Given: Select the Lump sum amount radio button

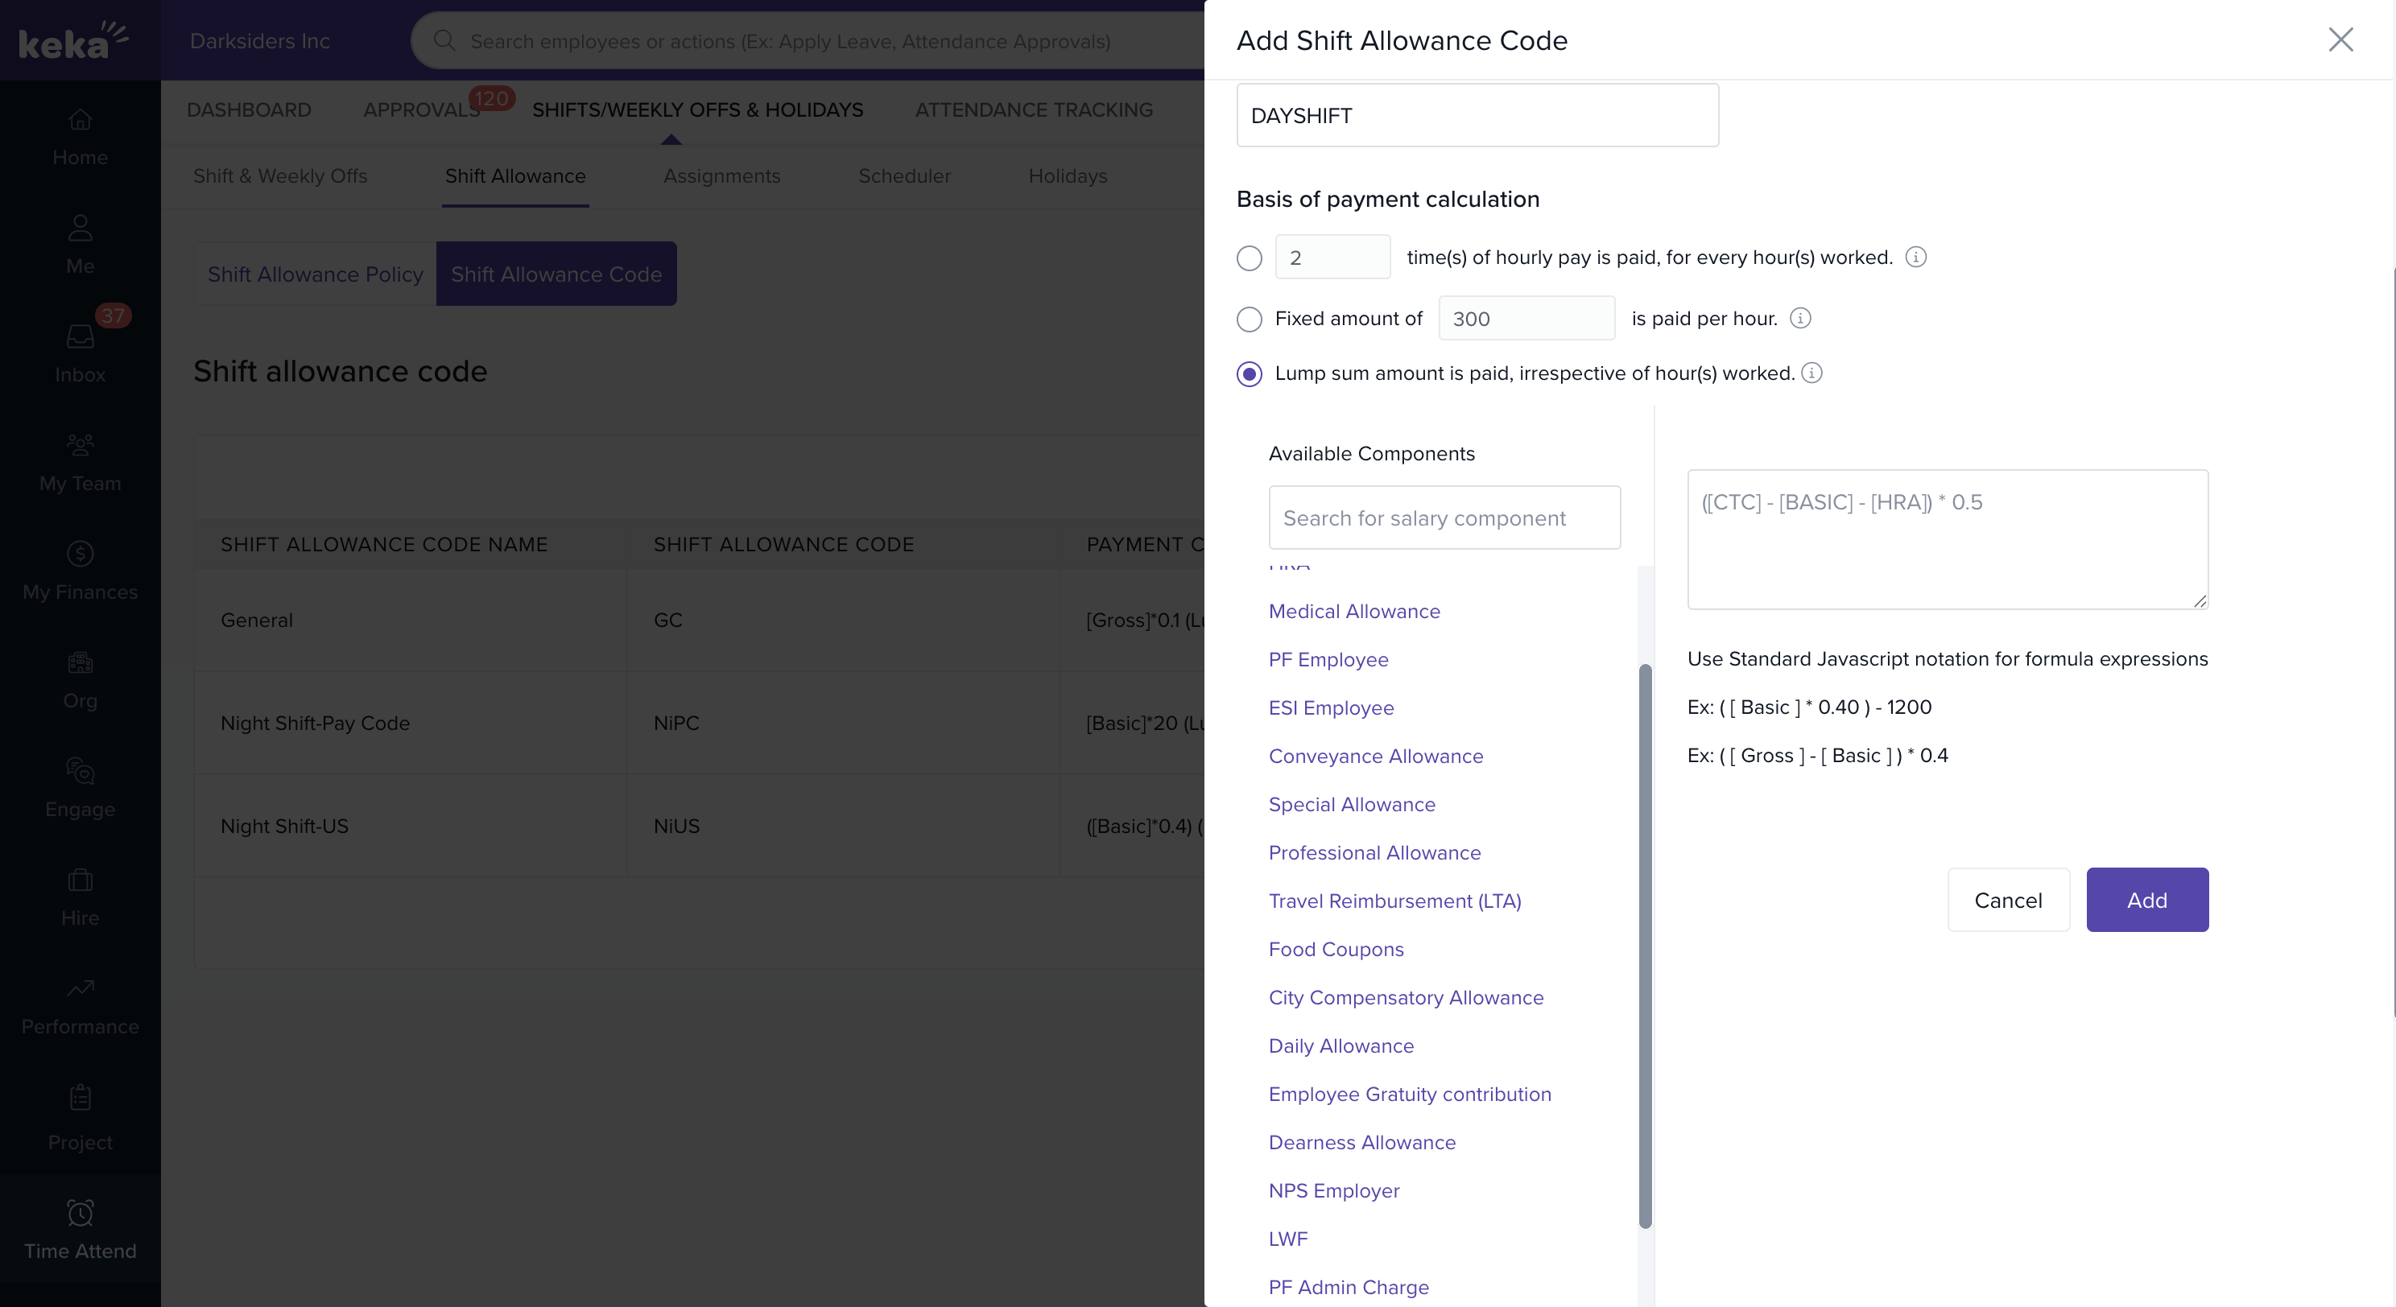Looking at the screenshot, I should [1250, 374].
